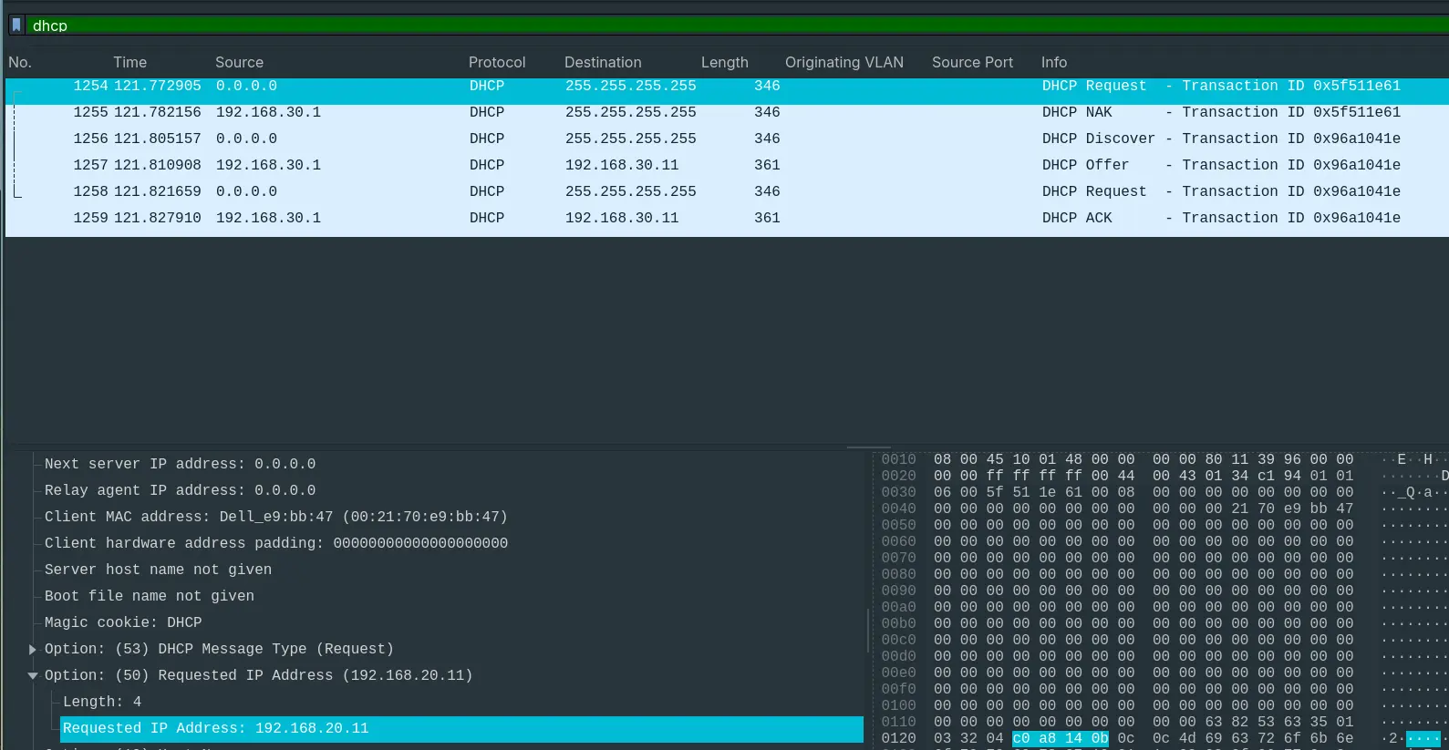Click the Source Port column header
This screenshot has width=1449, height=750.
[x=972, y=62]
